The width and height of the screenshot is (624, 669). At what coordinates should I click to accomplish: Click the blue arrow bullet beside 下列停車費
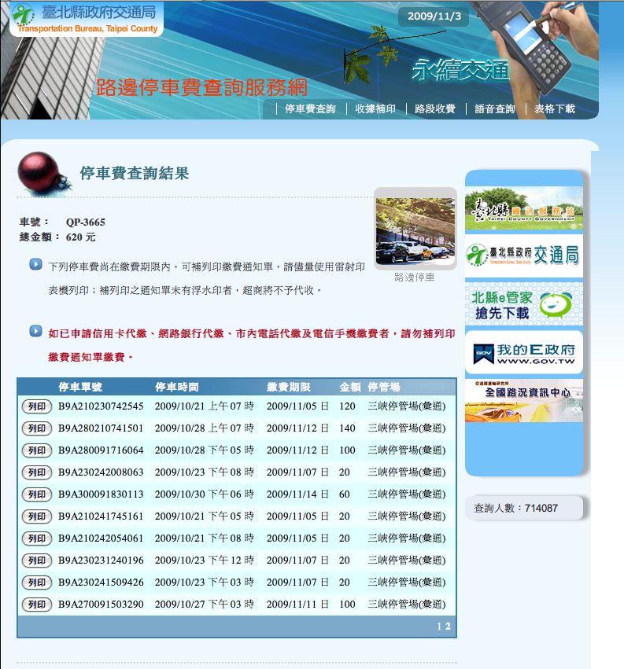pyautogui.click(x=35, y=264)
